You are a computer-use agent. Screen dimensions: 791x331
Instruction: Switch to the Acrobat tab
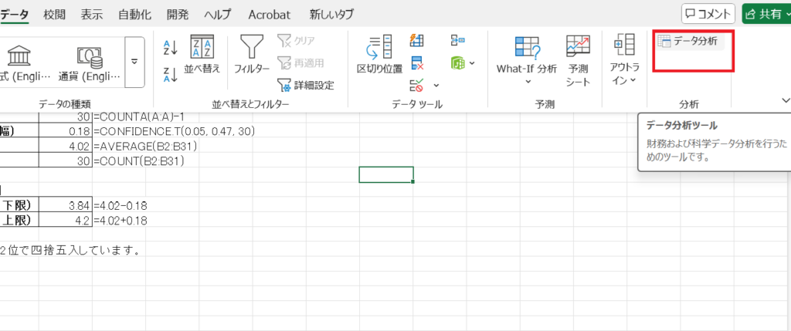coord(270,15)
